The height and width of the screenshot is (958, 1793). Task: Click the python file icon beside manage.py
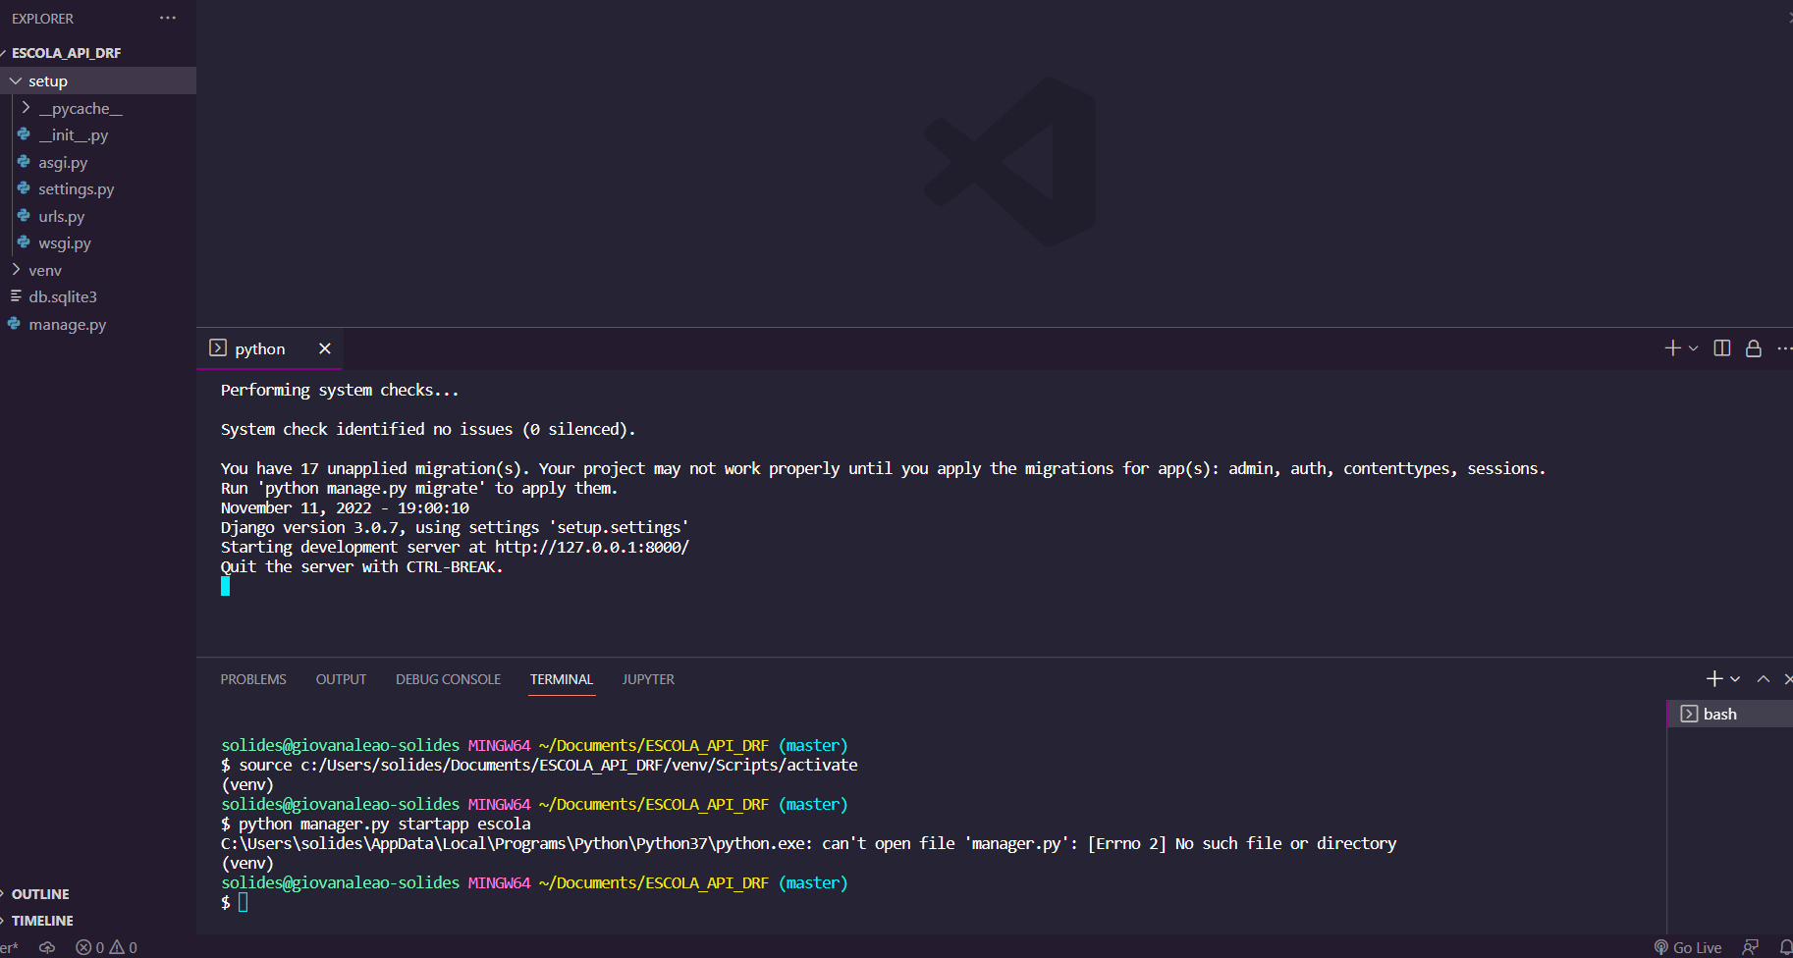click(14, 323)
